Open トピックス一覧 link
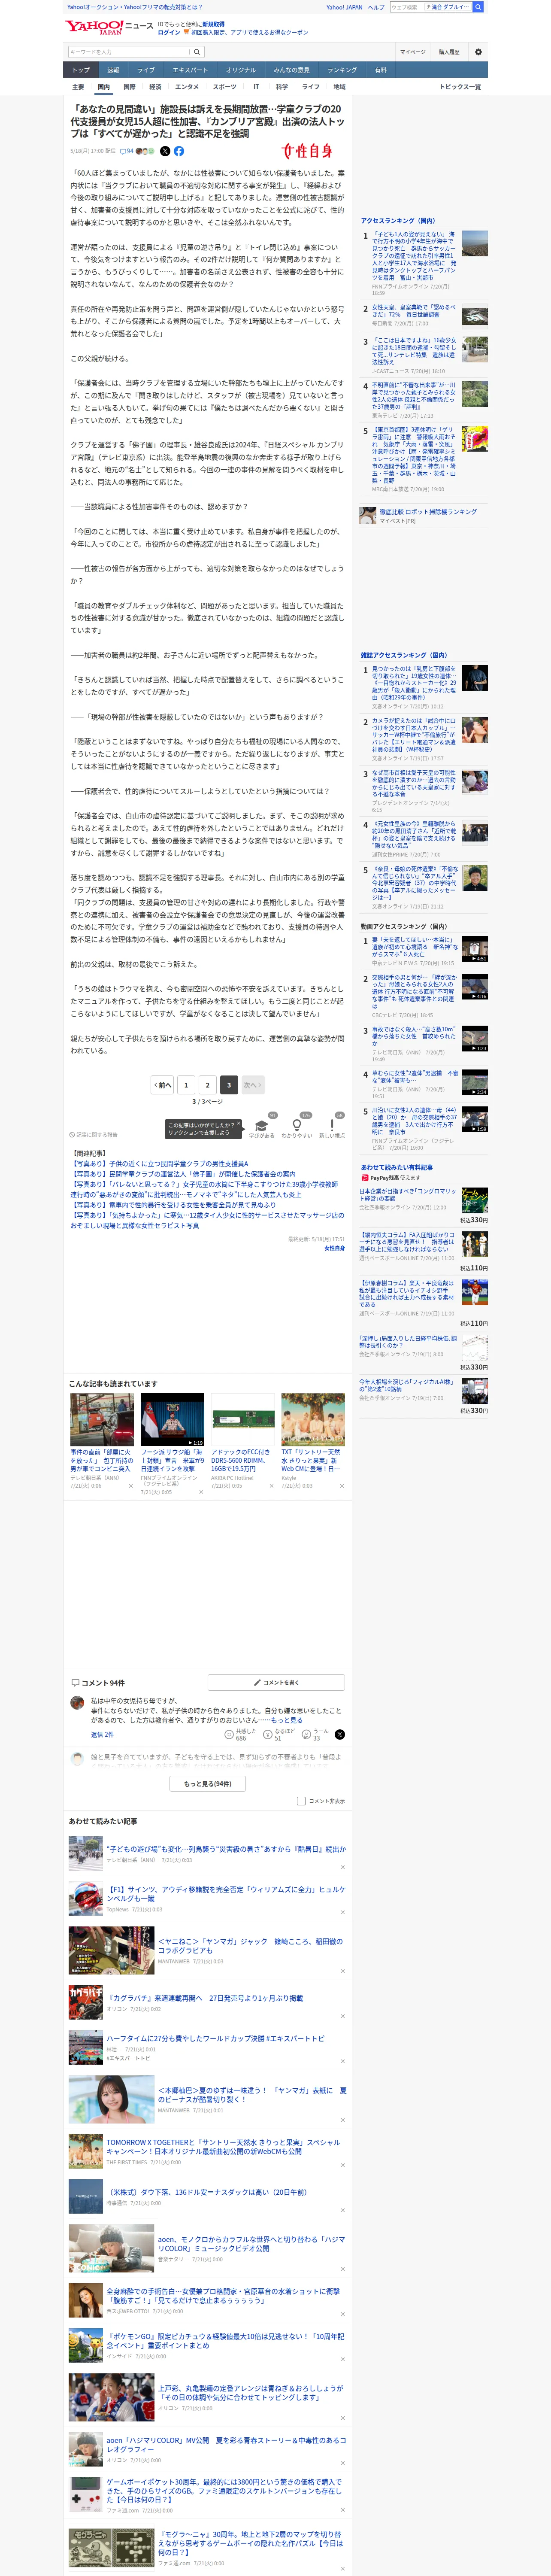 pos(460,87)
